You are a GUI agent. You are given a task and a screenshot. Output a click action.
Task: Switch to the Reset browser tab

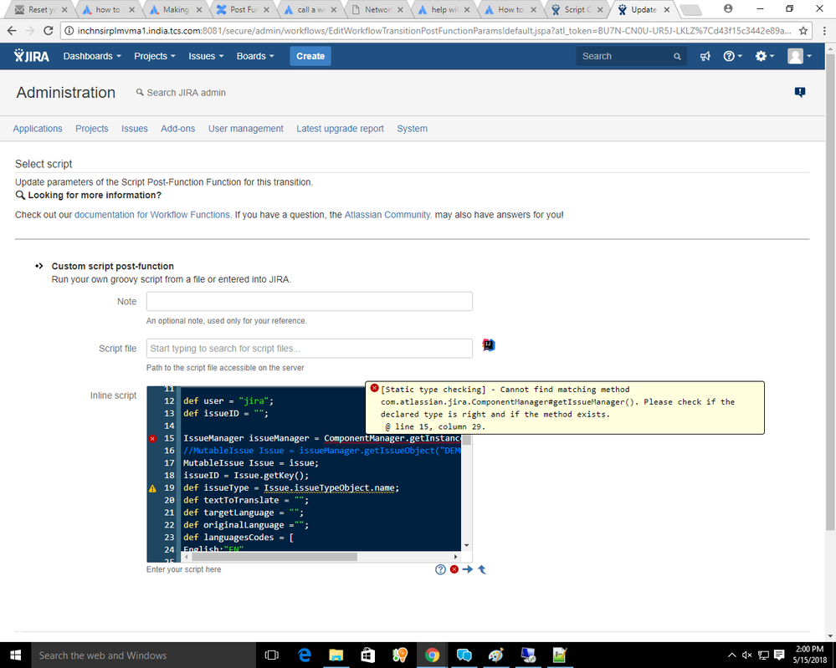[x=42, y=9]
